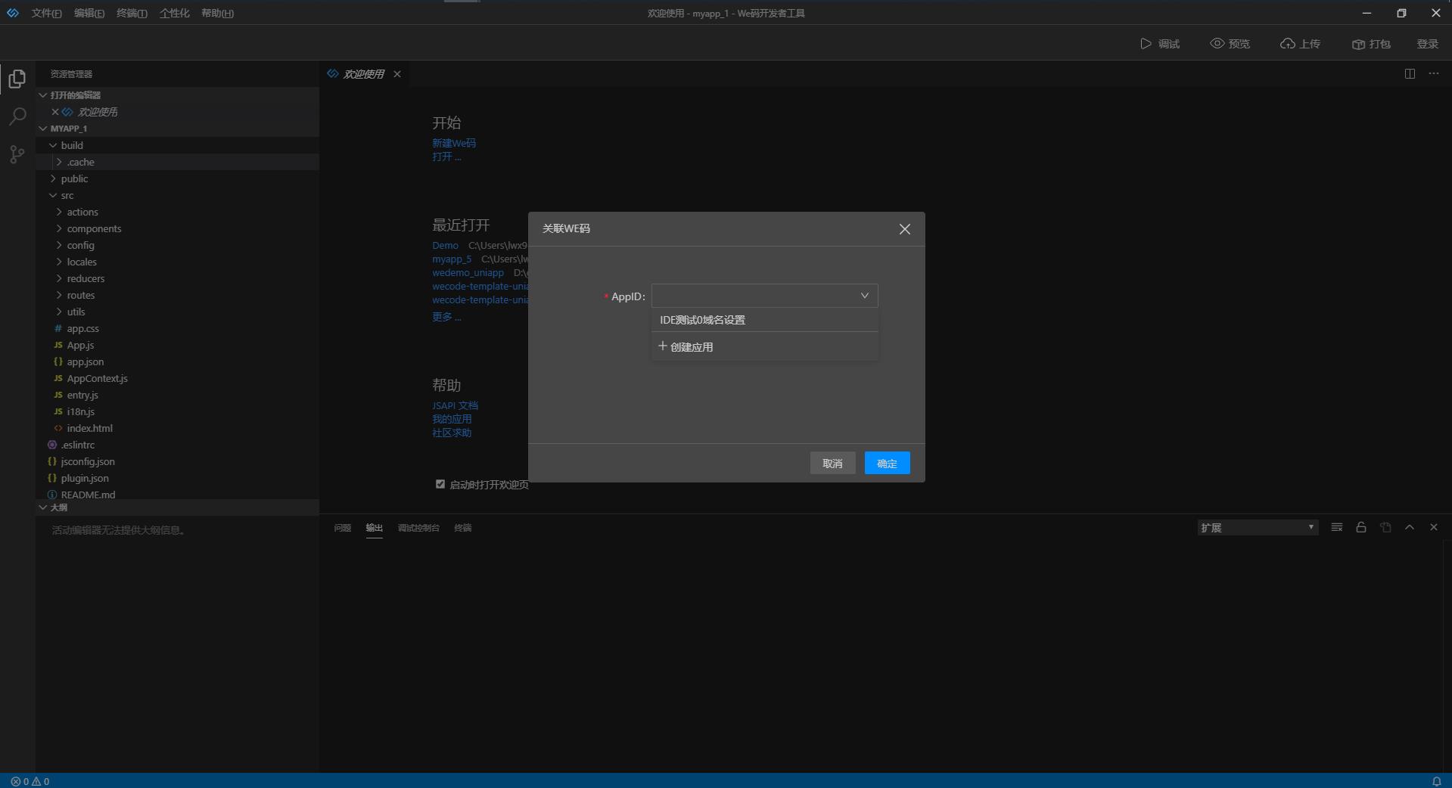Change the output channel from 扩展
This screenshot has width=1452, height=788.
tap(1258, 527)
